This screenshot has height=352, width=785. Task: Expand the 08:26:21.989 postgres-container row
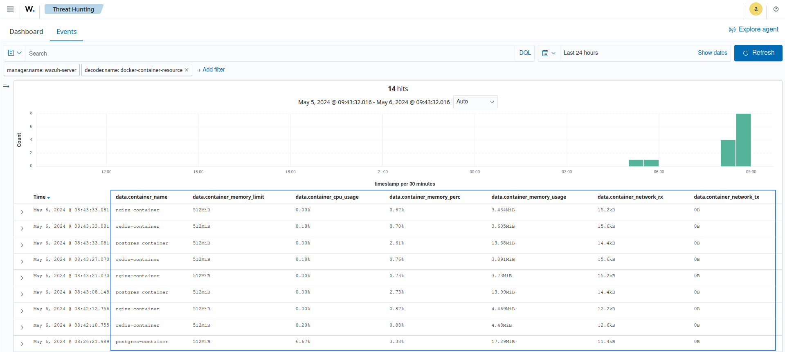[22, 344]
